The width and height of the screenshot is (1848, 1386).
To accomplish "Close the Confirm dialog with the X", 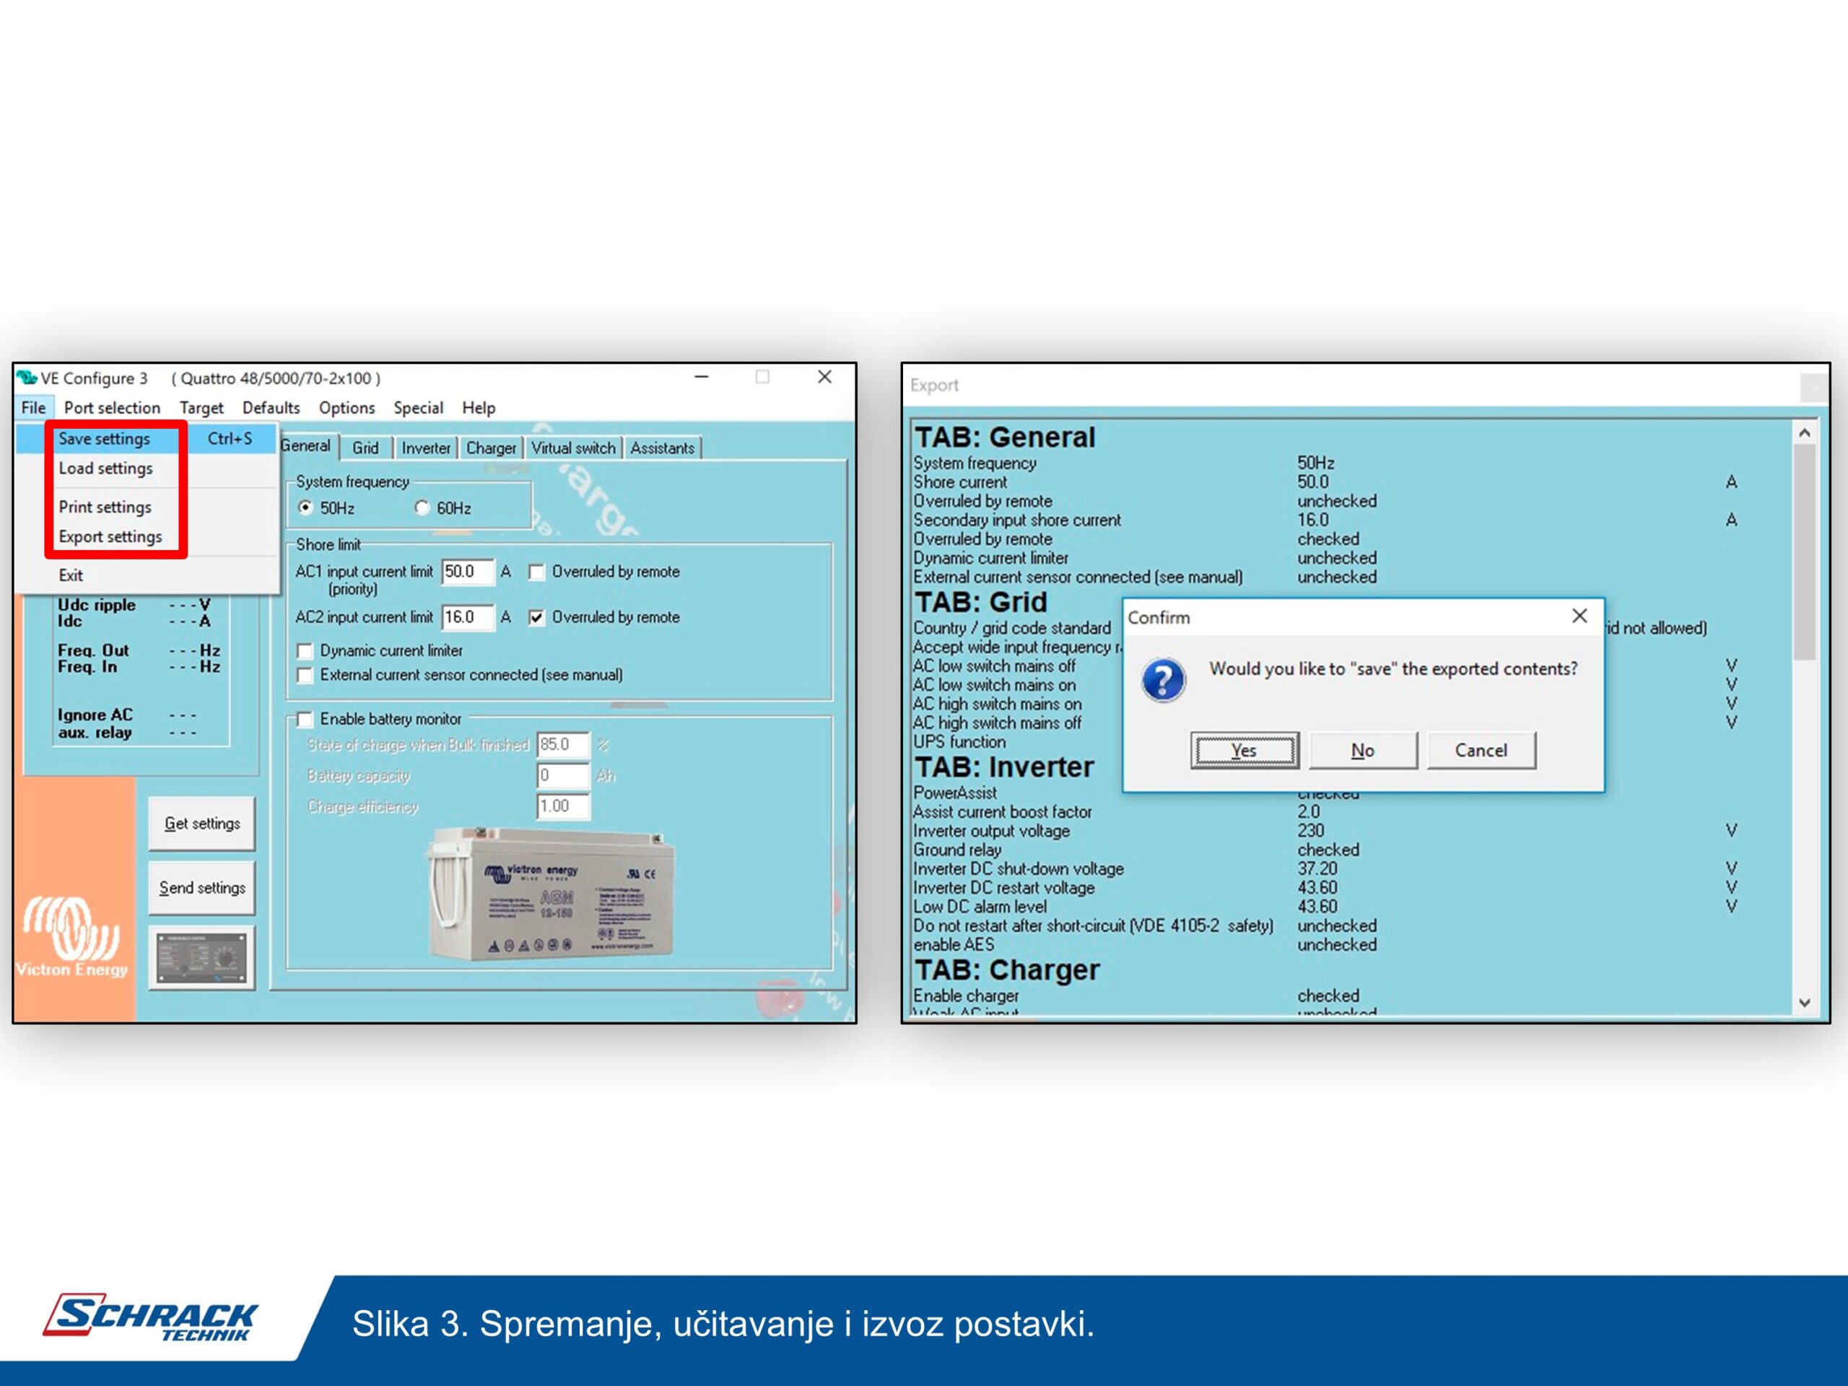I will coord(1578,616).
